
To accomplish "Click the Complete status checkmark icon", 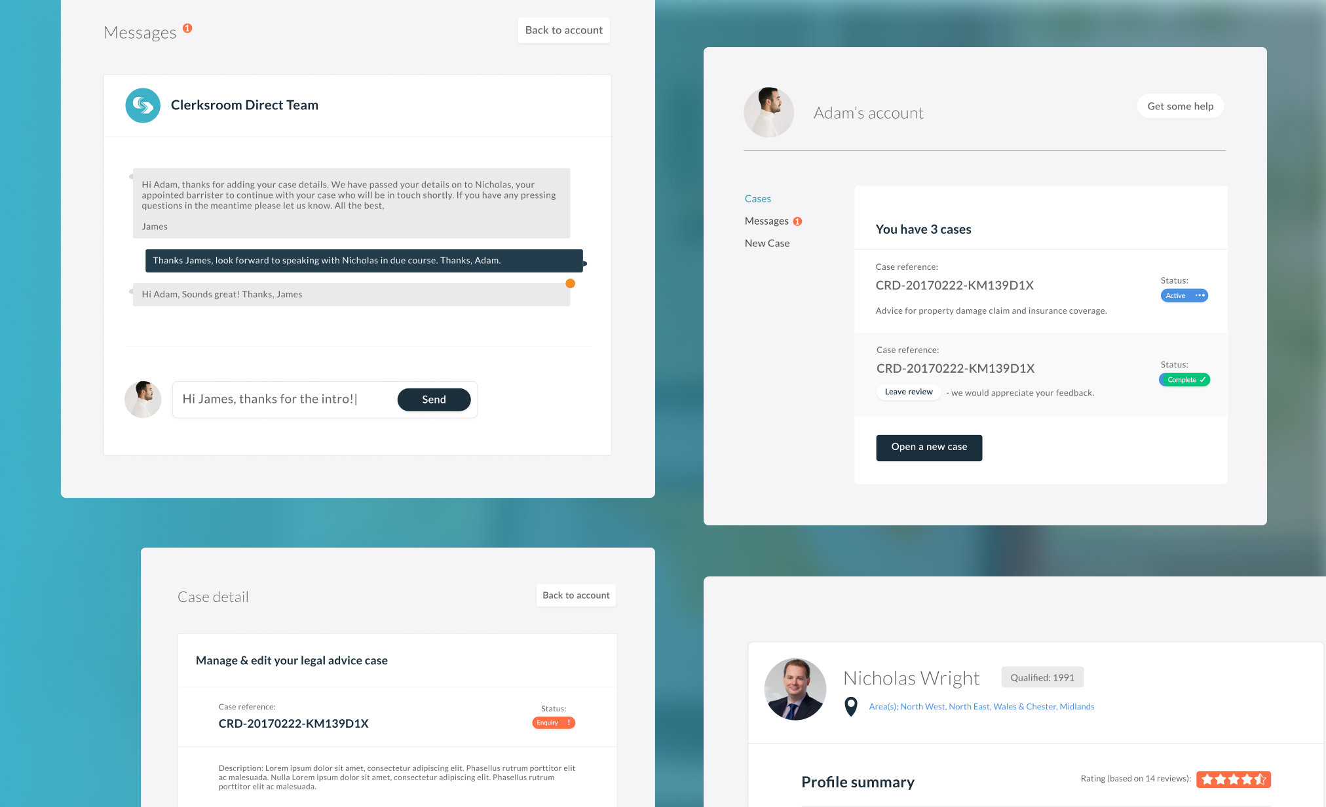I will pyautogui.click(x=1202, y=380).
